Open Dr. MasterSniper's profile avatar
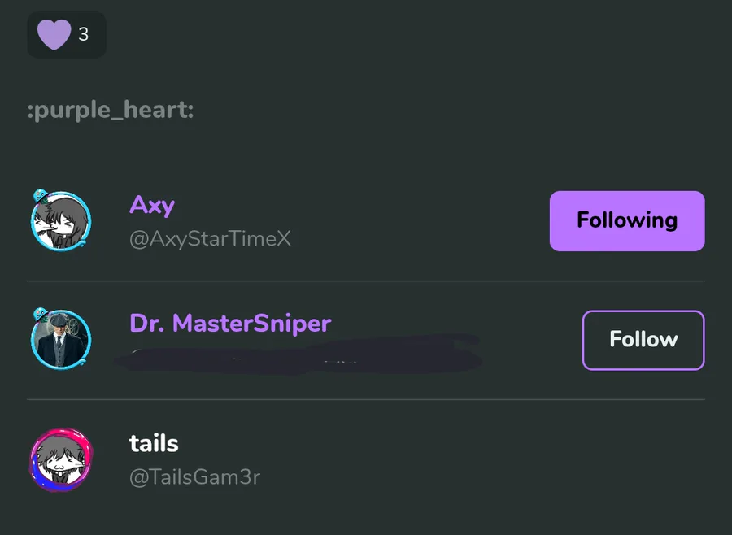This screenshot has width=732, height=535. [62, 340]
